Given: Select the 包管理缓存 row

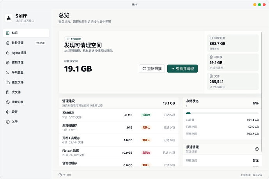Looking at the screenshot, I should (x=119, y=163).
